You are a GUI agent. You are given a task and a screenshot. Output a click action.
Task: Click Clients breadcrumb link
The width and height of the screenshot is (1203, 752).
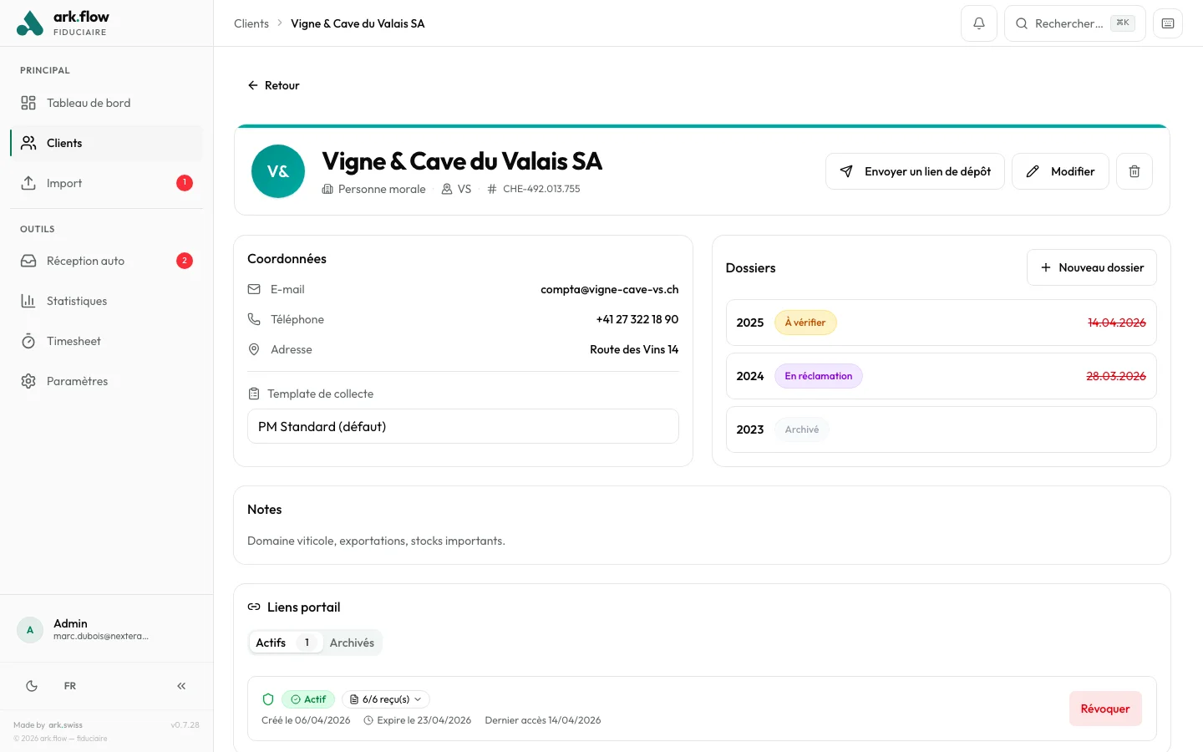click(251, 23)
